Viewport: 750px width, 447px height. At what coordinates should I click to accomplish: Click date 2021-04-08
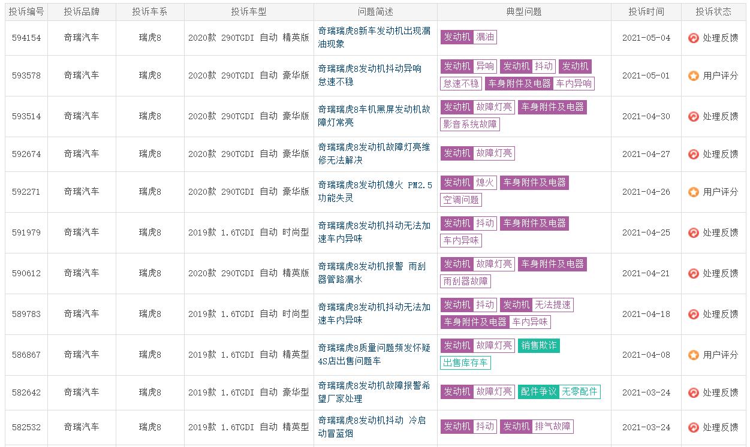tap(646, 355)
